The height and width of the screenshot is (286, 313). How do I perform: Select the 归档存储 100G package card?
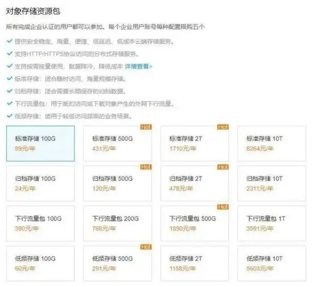tap(40, 183)
